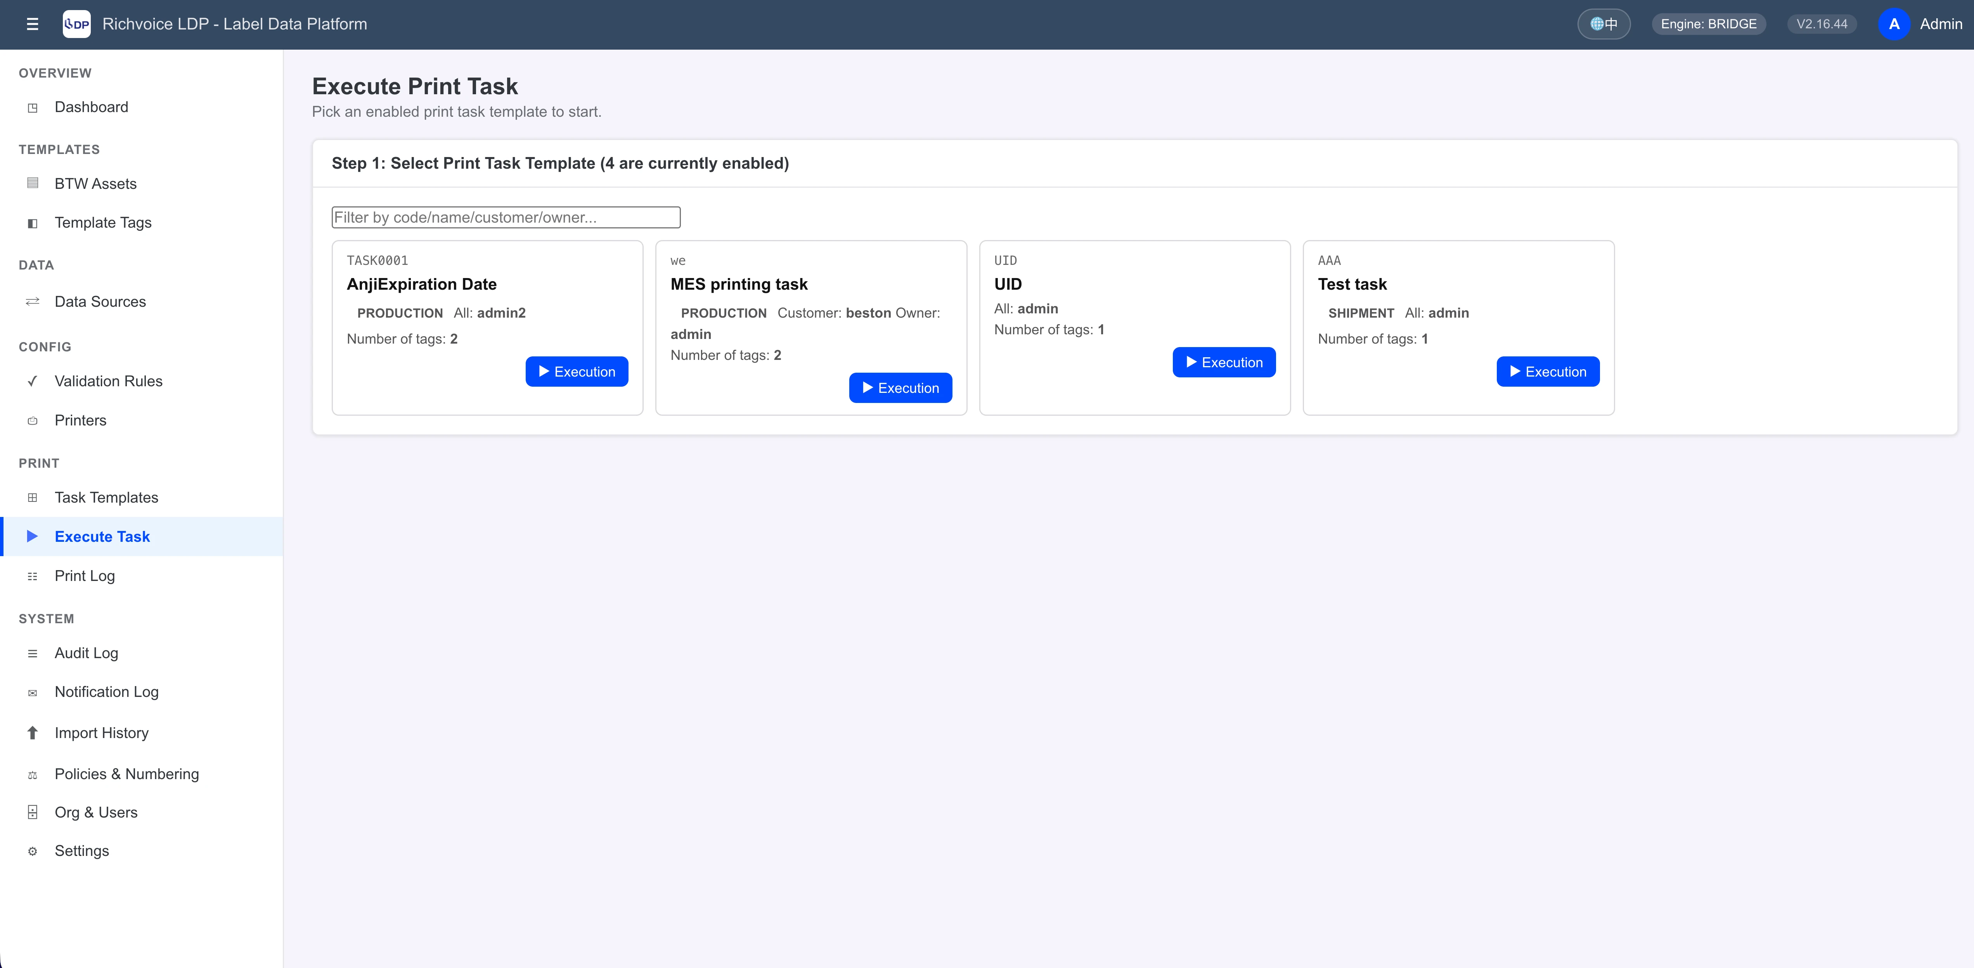Run Execution for MES printing task
This screenshot has height=968, width=1974.
pyautogui.click(x=900, y=388)
